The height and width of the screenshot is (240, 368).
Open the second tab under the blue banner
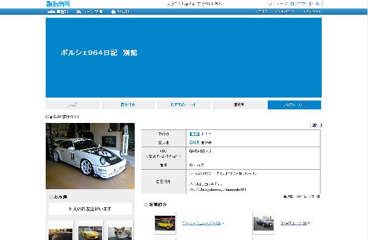pyautogui.click(x=128, y=105)
